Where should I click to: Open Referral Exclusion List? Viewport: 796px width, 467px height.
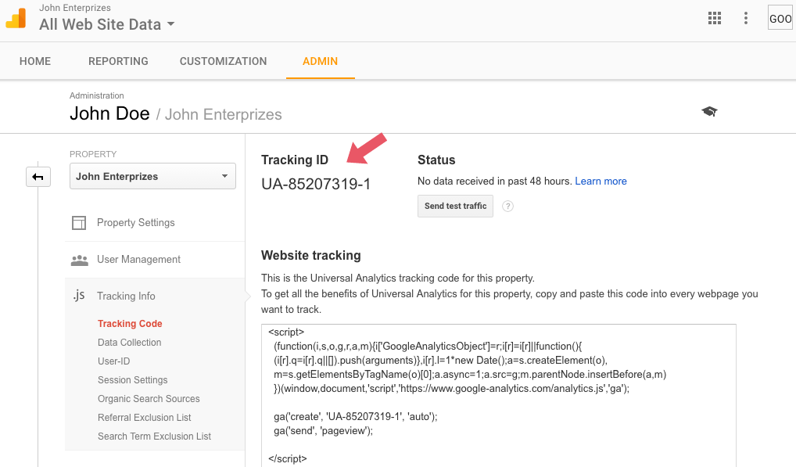tap(144, 417)
